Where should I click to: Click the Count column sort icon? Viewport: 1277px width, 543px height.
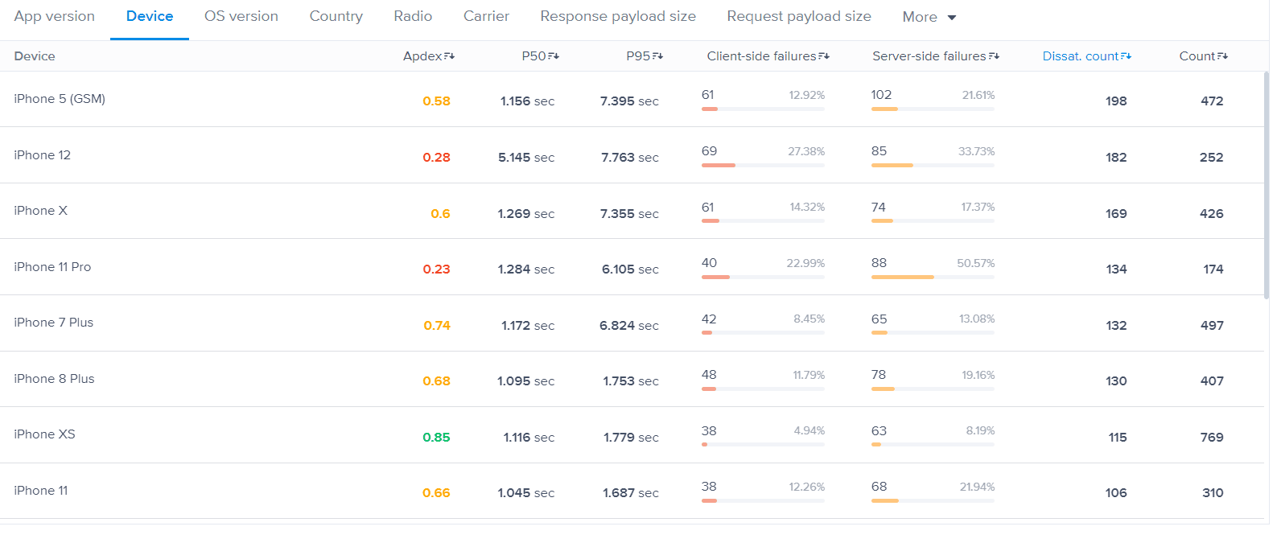pyautogui.click(x=1222, y=56)
